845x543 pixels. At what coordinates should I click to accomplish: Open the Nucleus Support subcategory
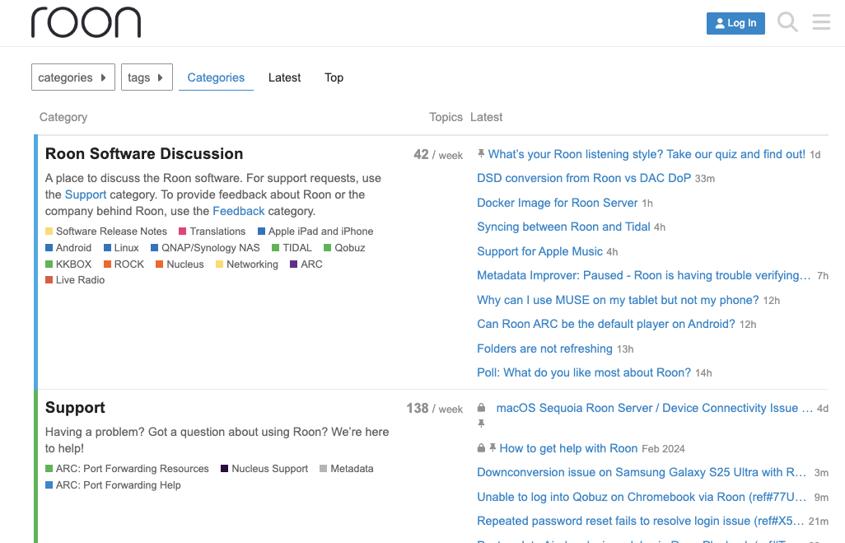[264, 469]
